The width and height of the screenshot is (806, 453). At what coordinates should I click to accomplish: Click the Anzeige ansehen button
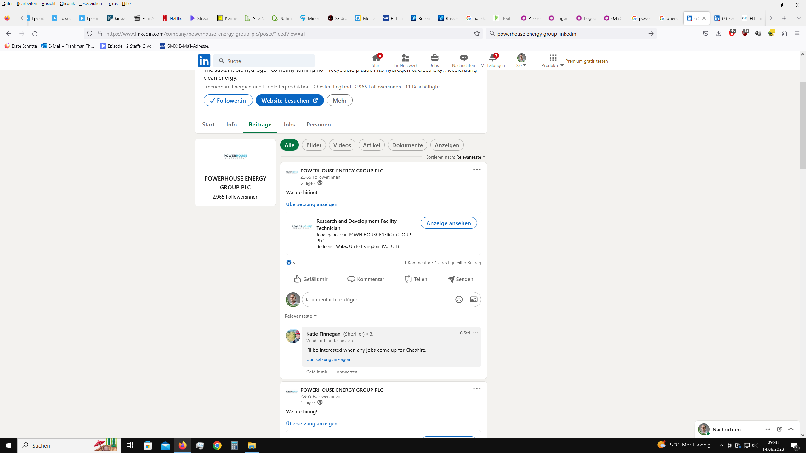point(448,223)
